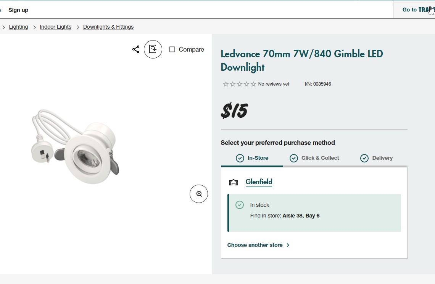Click chevron before Downlights & Fittings breadcrumb
The image size is (435, 284).
78,27
